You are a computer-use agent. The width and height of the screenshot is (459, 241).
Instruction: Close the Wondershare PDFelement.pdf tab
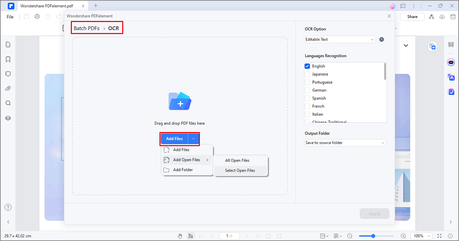[x=83, y=6]
